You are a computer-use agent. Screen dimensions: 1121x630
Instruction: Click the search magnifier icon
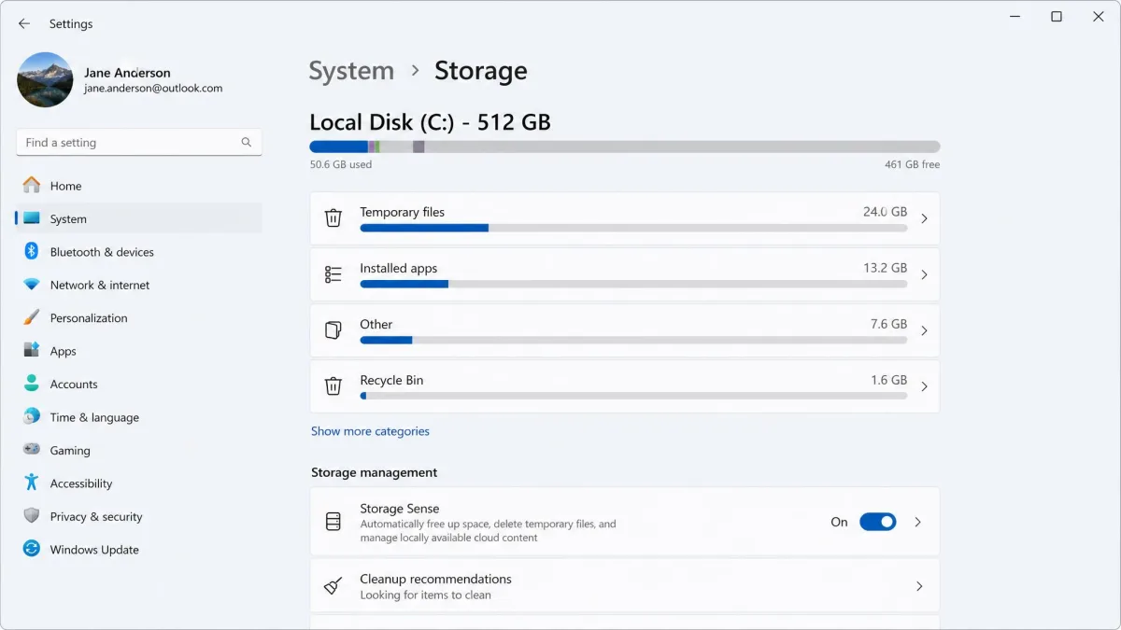click(247, 143)
